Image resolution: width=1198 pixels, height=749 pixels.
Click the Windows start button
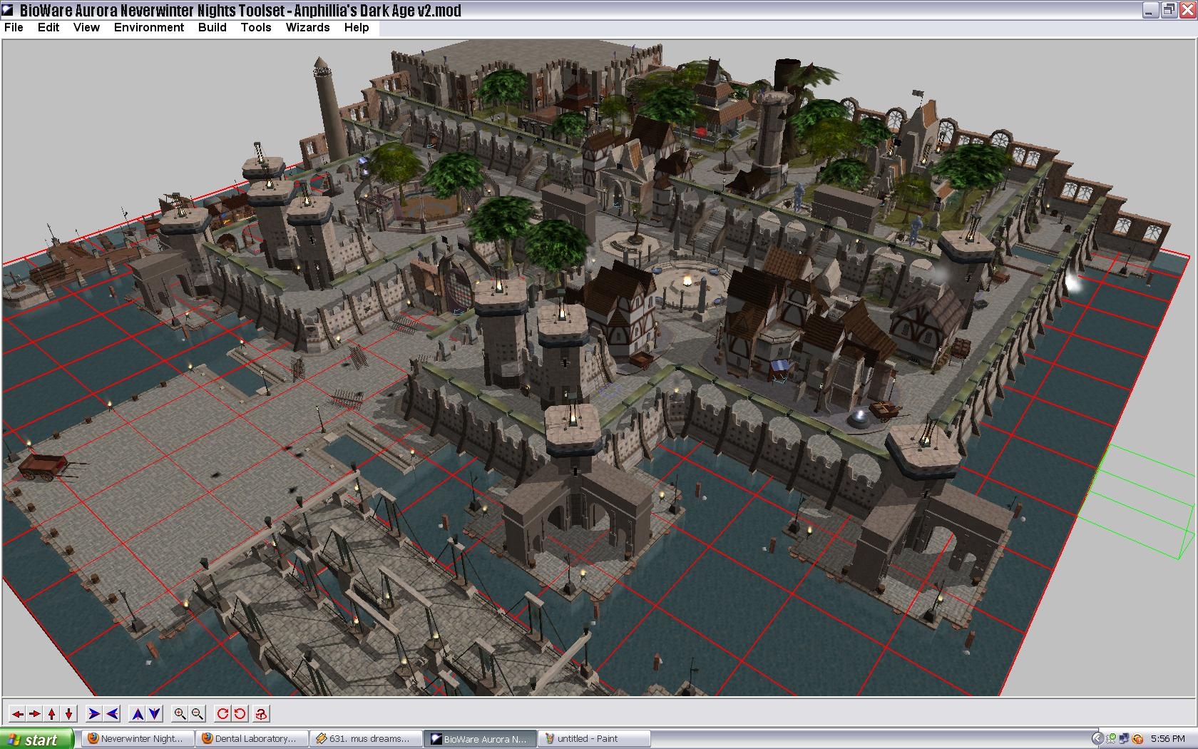(37, 739)
